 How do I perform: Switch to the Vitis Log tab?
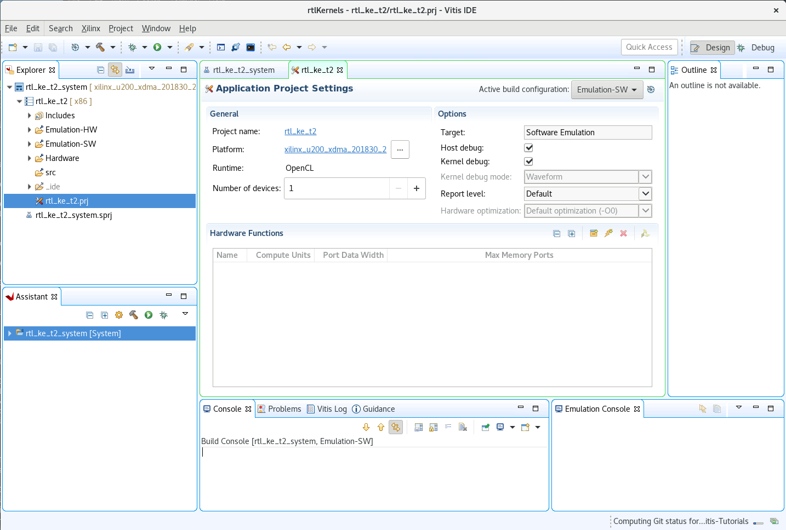(x=327, y=409)
